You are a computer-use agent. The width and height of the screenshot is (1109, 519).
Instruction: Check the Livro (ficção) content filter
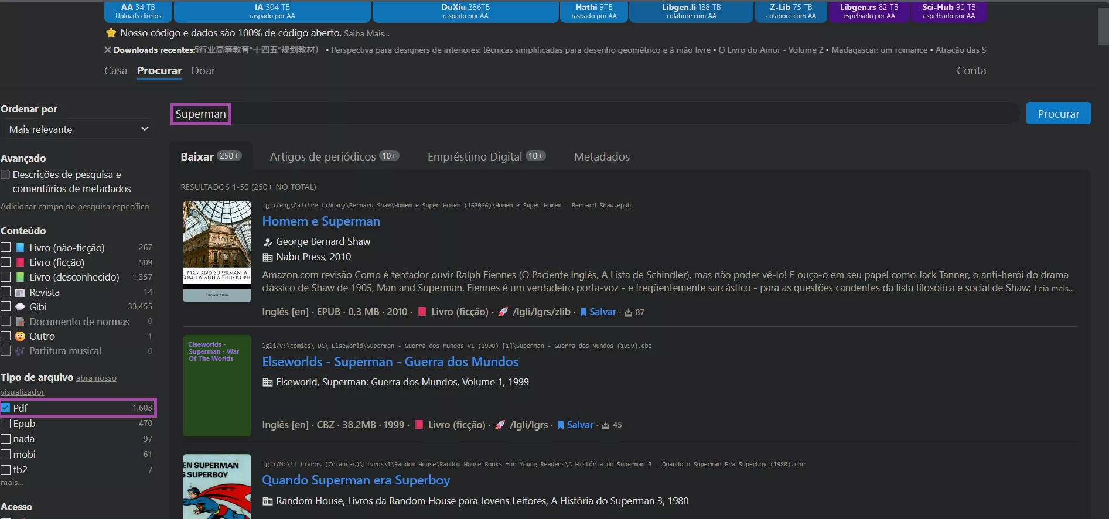[x=5, y=262]
